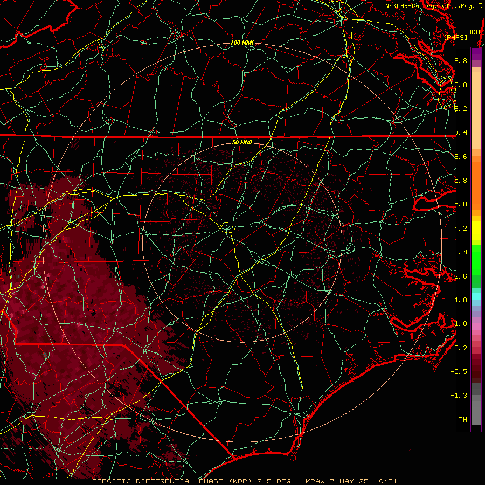Viewport: 485px width, 485px height.
Task: Click the 1.8 value on the scale
Action: pos(461,300)
